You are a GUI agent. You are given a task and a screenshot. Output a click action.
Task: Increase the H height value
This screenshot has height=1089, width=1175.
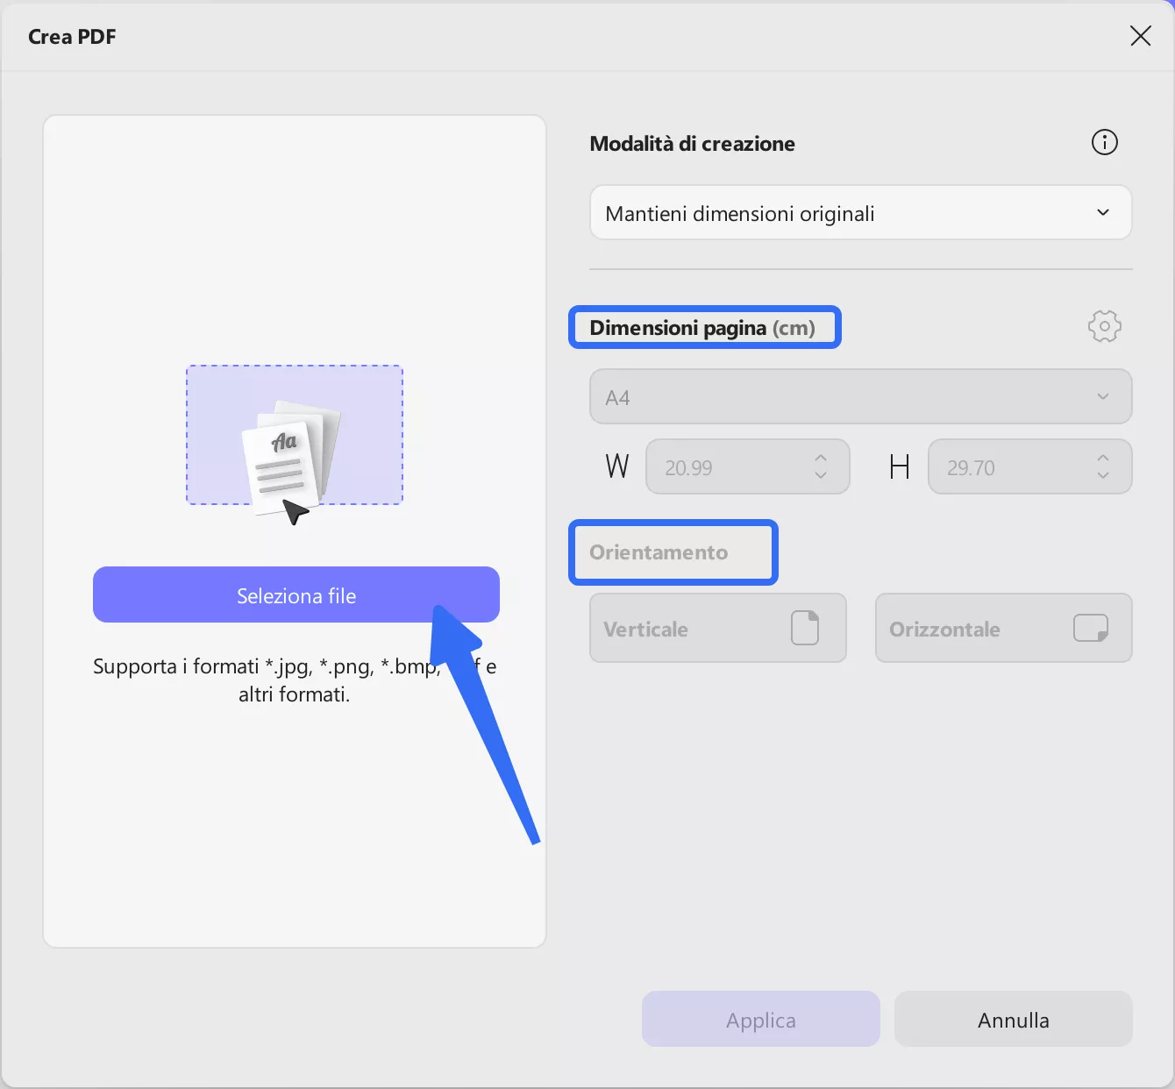[1103, 458]
